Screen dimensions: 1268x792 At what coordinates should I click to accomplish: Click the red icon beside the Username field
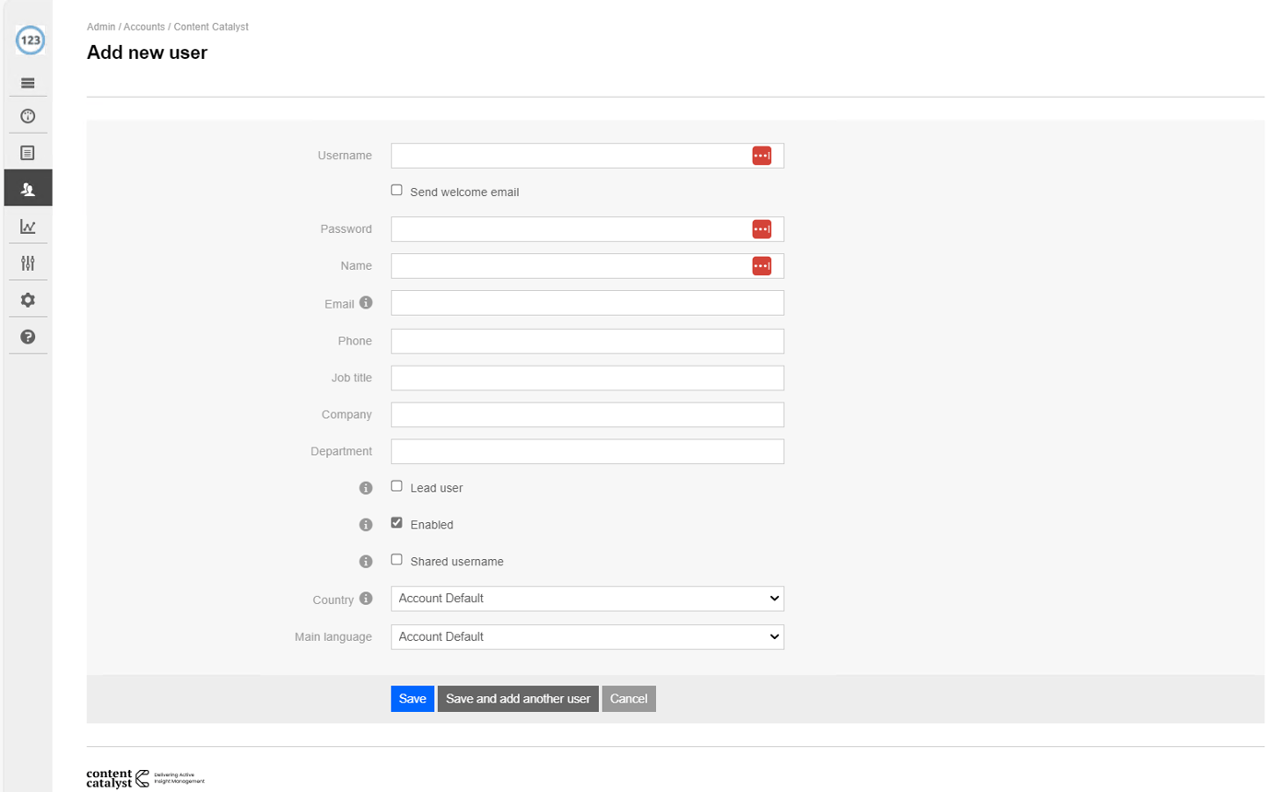point(762,155)
